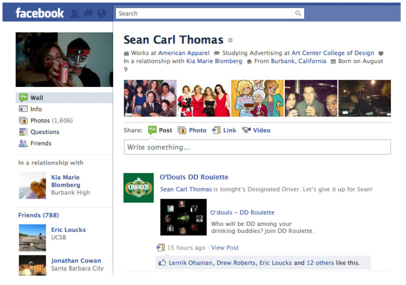Open the Info section

[x=36, y=109]
